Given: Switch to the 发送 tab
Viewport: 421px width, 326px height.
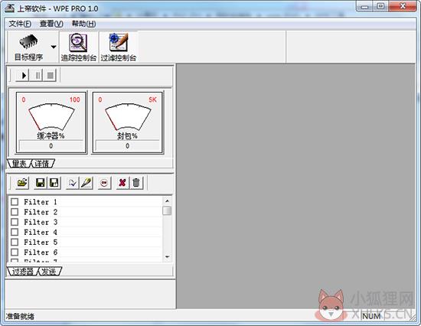Looking at the screenshot, I should tap(50, 272).
